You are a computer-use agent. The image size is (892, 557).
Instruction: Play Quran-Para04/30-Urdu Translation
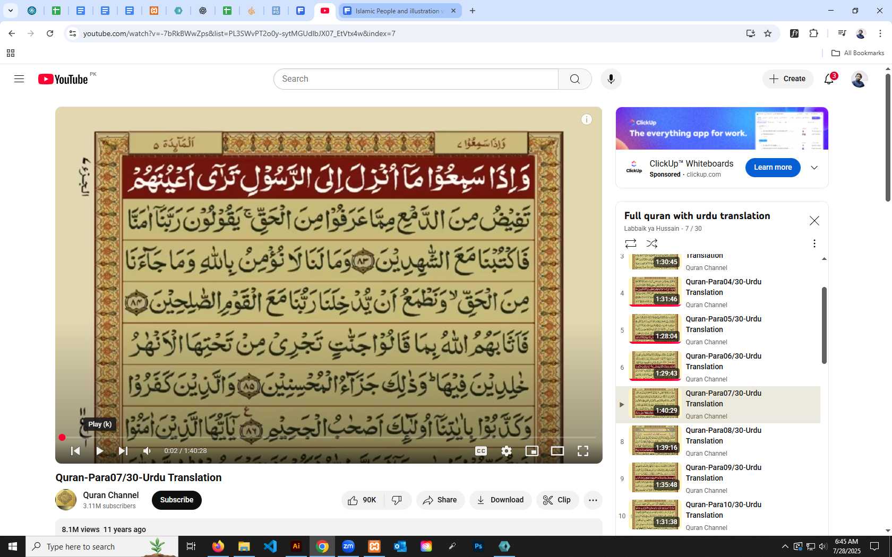pos(718,293)
